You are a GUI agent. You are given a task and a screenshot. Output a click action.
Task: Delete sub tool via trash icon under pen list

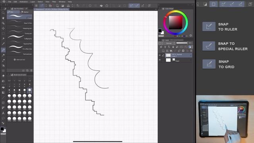[31, 71]
